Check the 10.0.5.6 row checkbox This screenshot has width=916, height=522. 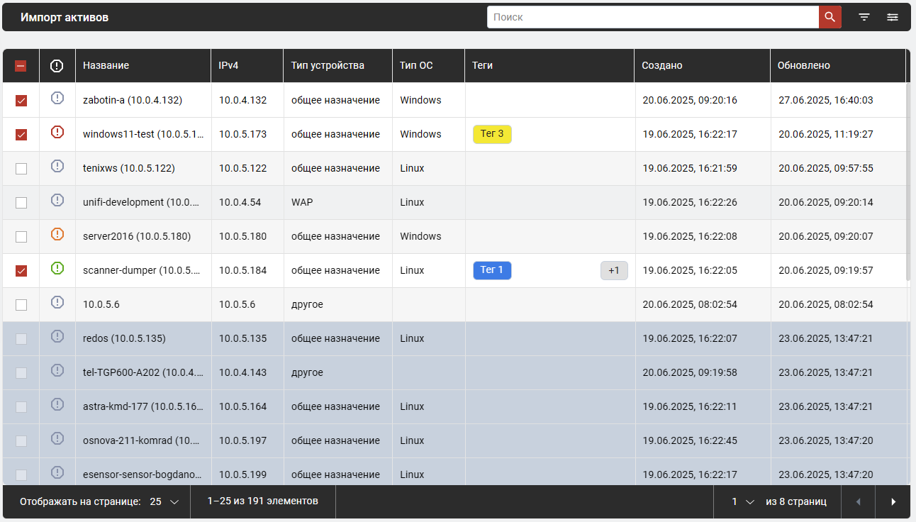21,305
